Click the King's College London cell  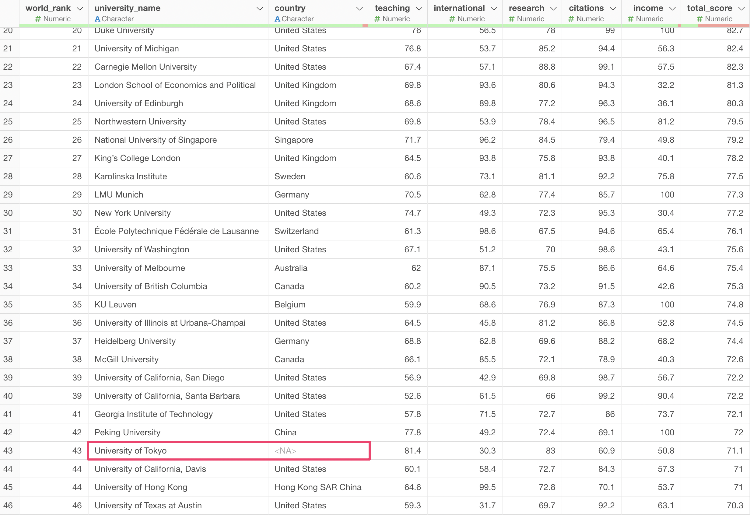click(x=178, y=158)
